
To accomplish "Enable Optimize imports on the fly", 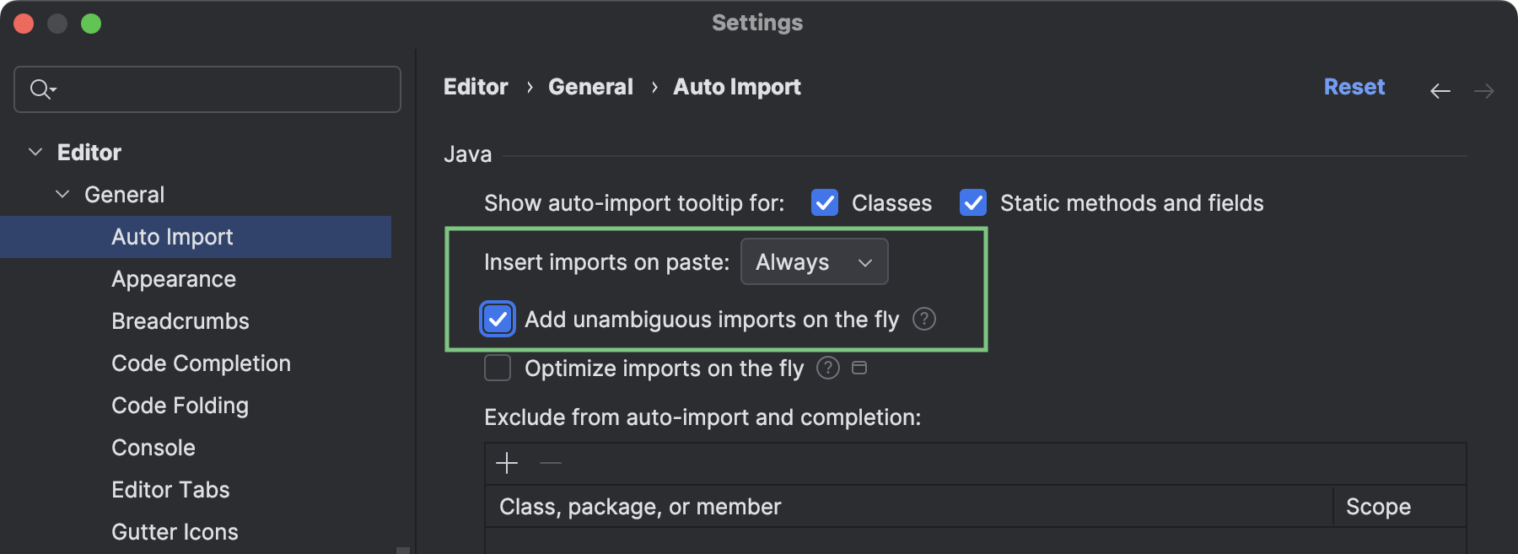I will [x=498, y=368].
